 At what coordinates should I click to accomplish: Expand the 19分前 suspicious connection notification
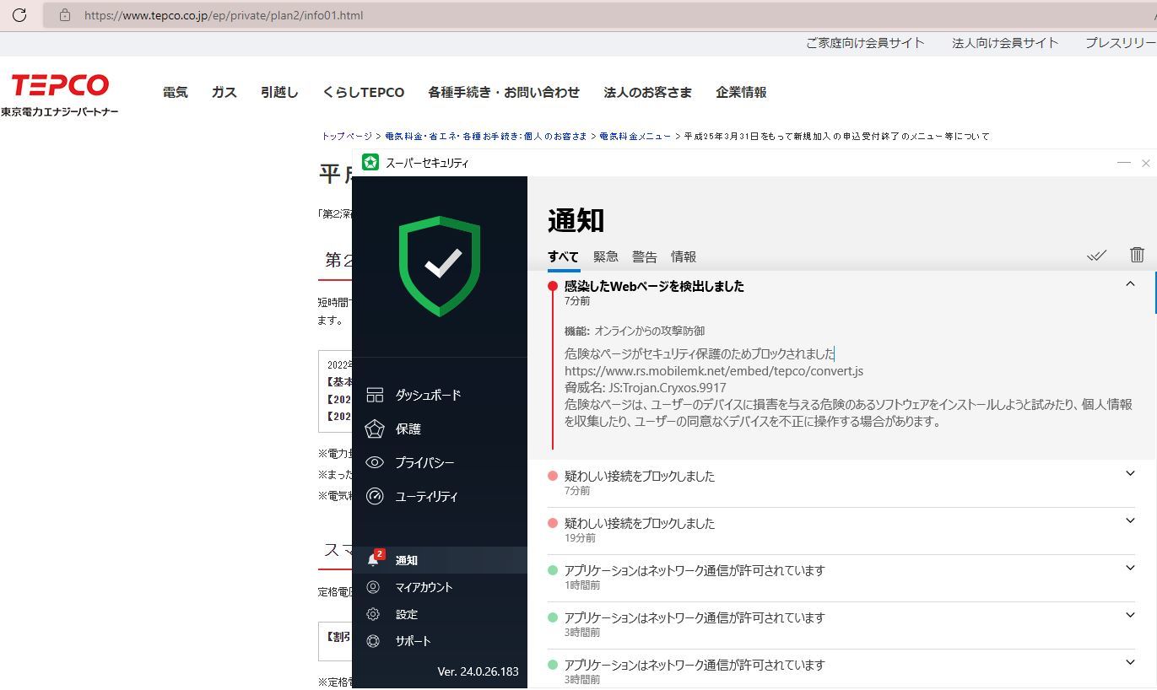click(1130, 521)
